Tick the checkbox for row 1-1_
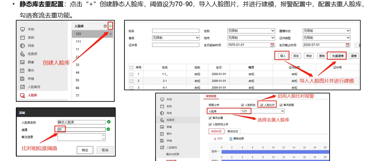 (131, 74)
